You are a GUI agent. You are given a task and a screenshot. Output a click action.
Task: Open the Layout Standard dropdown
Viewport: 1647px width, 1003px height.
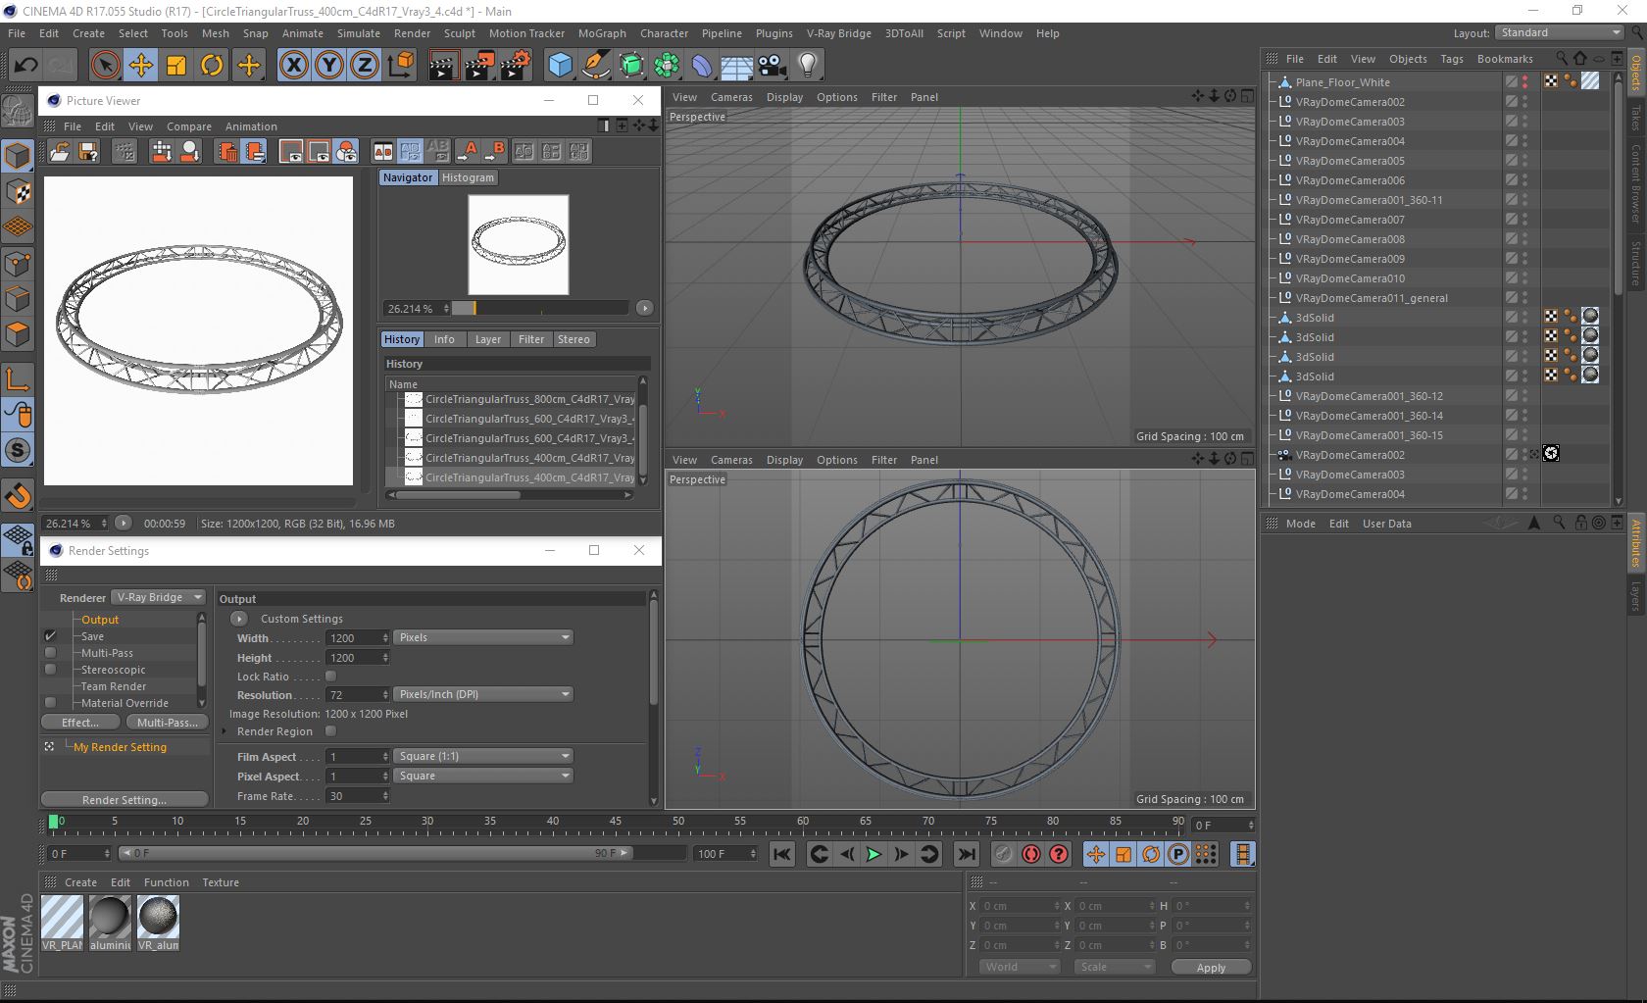[1558, 32]
